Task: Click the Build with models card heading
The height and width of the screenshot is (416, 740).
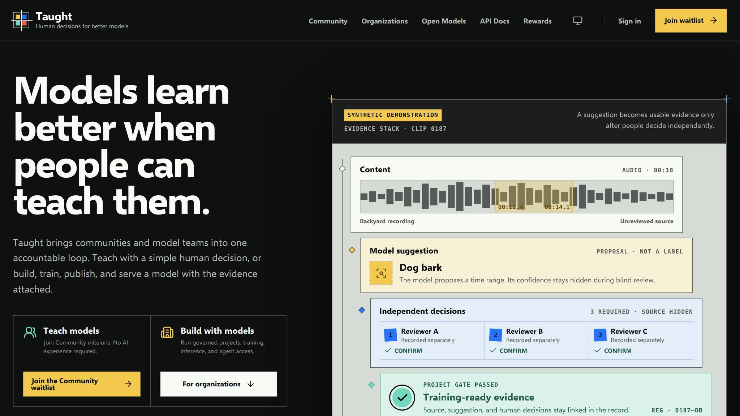Action: pos(217,331)
